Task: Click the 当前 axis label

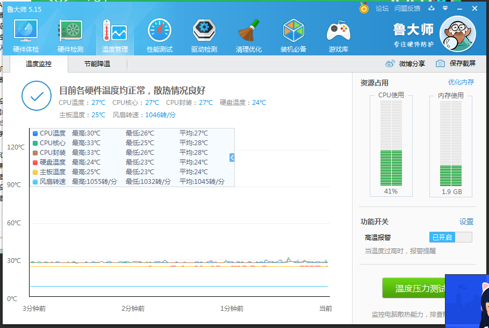Action: pos(326,308)
